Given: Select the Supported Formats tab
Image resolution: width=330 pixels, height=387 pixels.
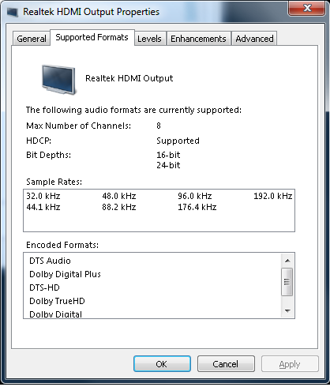Looking at the screenshot, I should [x=92, y=38].
